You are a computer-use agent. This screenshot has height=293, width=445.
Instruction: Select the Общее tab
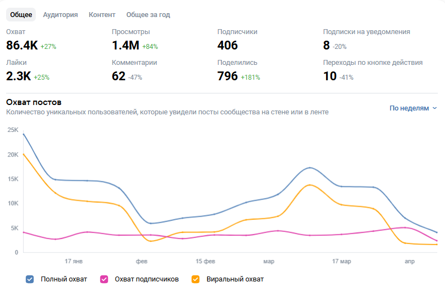tap(21, 15)
